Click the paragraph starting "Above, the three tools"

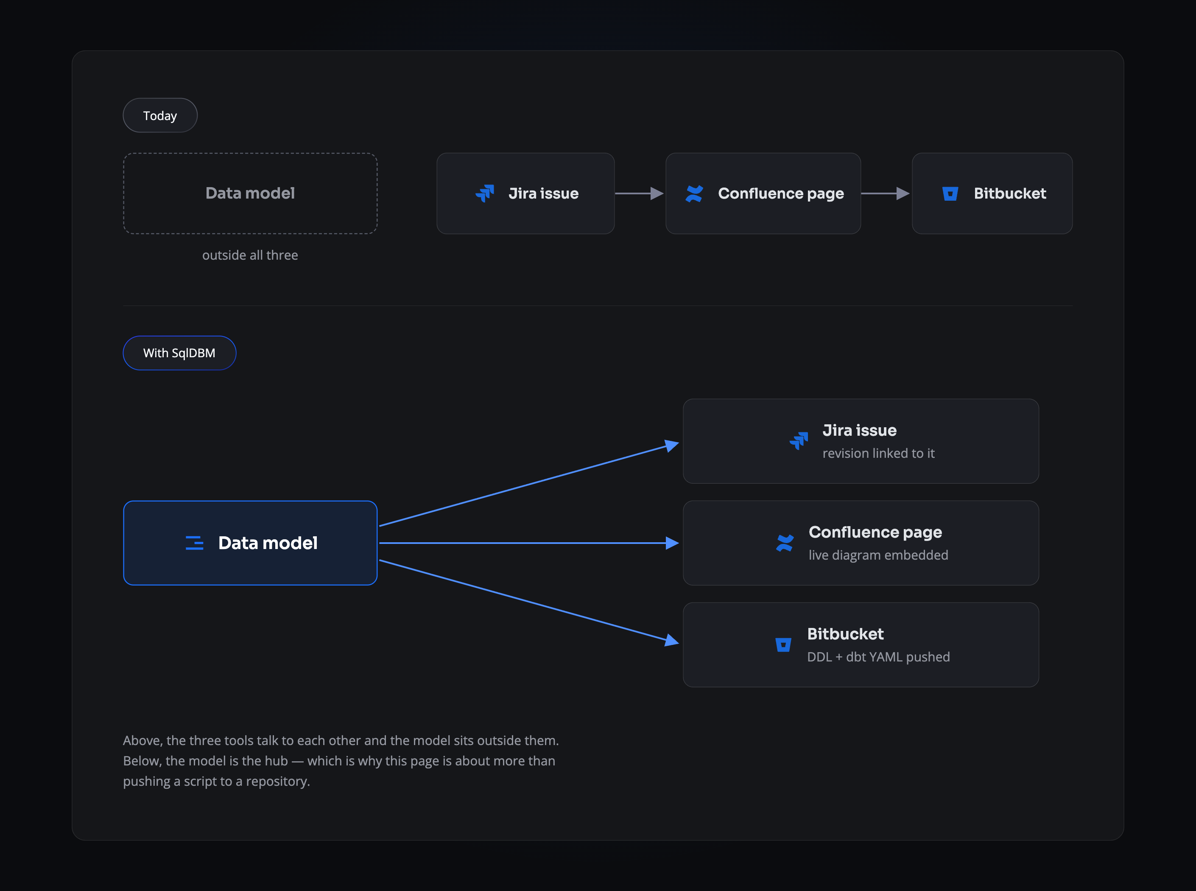pos(341,760)
